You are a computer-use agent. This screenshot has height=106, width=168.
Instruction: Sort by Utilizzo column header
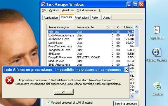[x=128, y=27]
